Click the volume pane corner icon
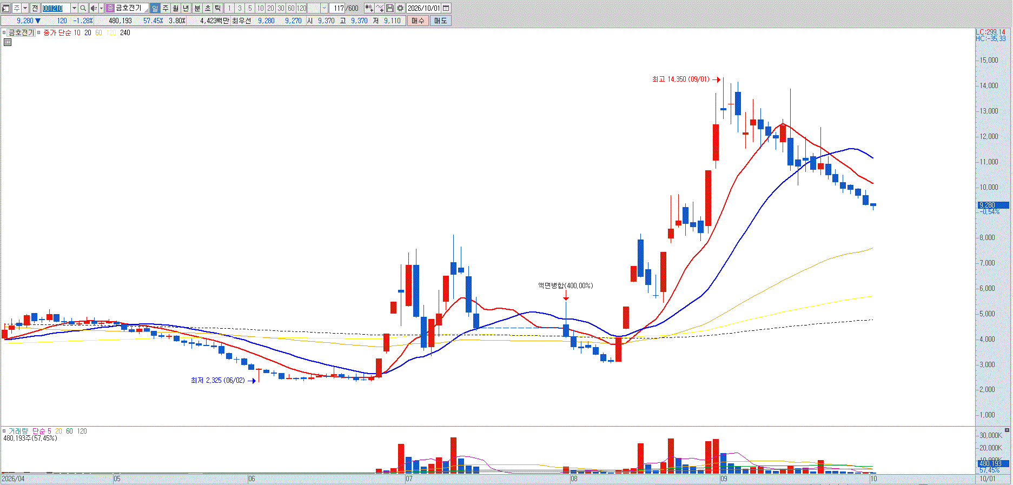1013x485 pixels. [x=1007, y=430]
